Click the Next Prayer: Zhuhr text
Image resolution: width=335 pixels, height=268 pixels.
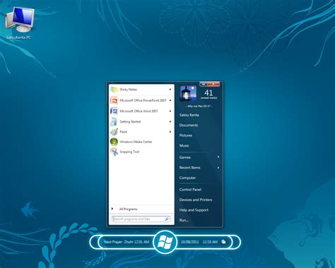(x=127, y=242)
